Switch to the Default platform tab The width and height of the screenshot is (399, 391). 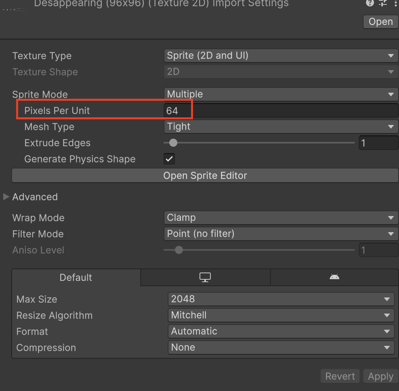coord(76,277)
